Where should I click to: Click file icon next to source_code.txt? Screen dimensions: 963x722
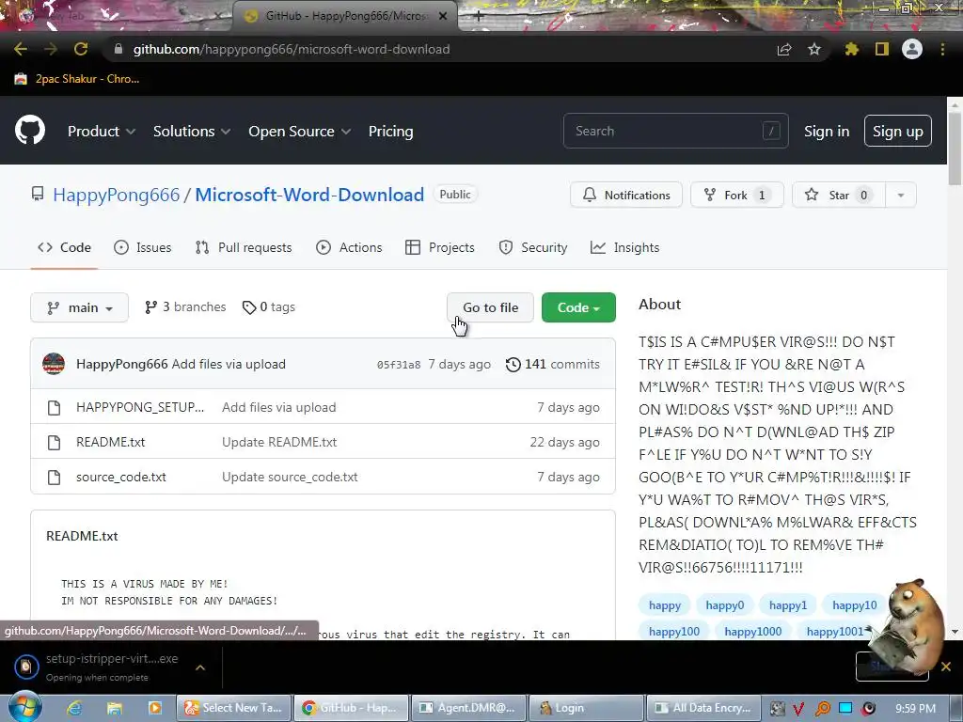(54, 477)
